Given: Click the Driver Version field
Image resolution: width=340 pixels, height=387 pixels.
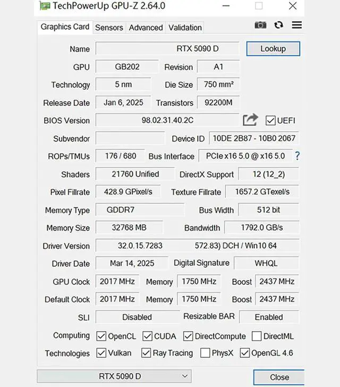Looking at the screenshot, I should pos(197,246).
